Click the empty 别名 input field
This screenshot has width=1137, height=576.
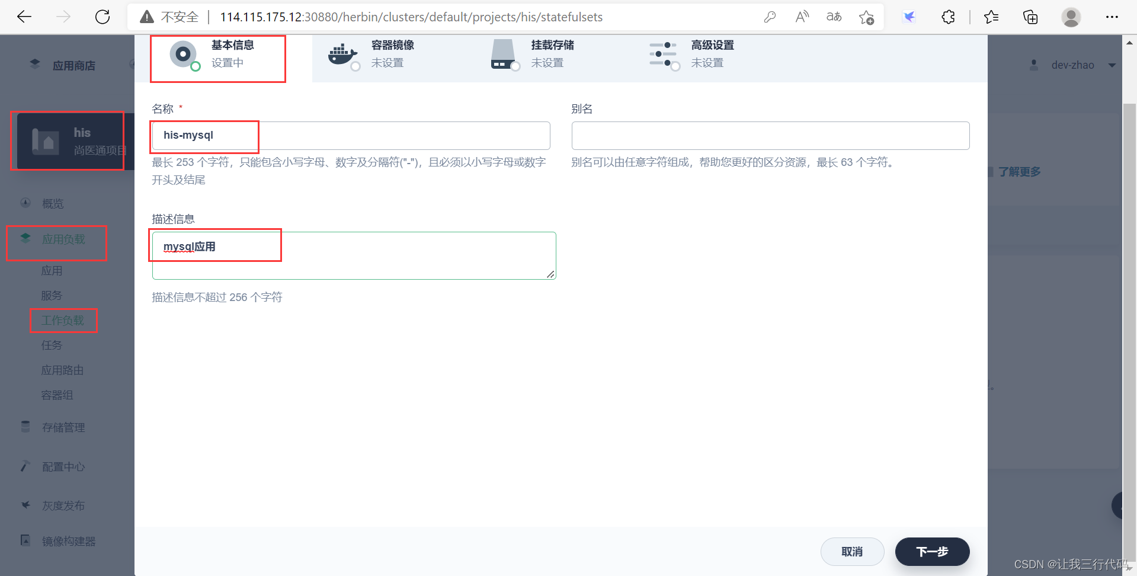770,136
